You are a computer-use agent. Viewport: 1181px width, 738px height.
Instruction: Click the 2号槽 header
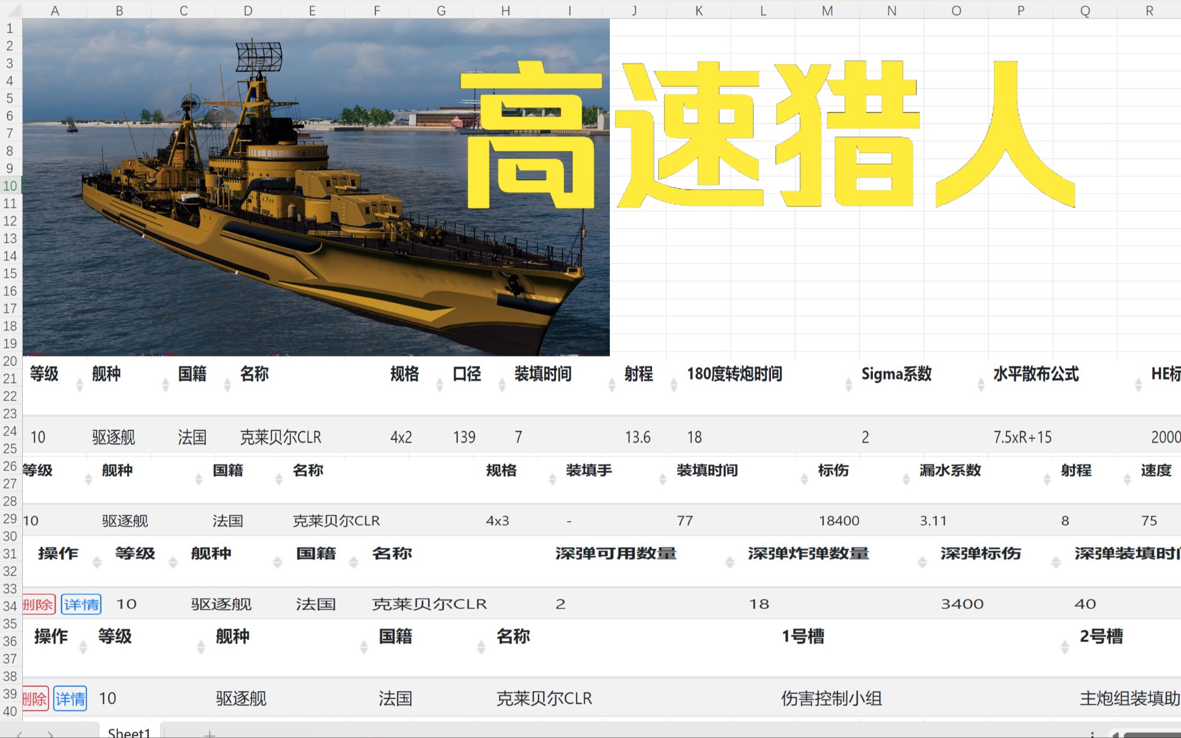[1101, 637]
